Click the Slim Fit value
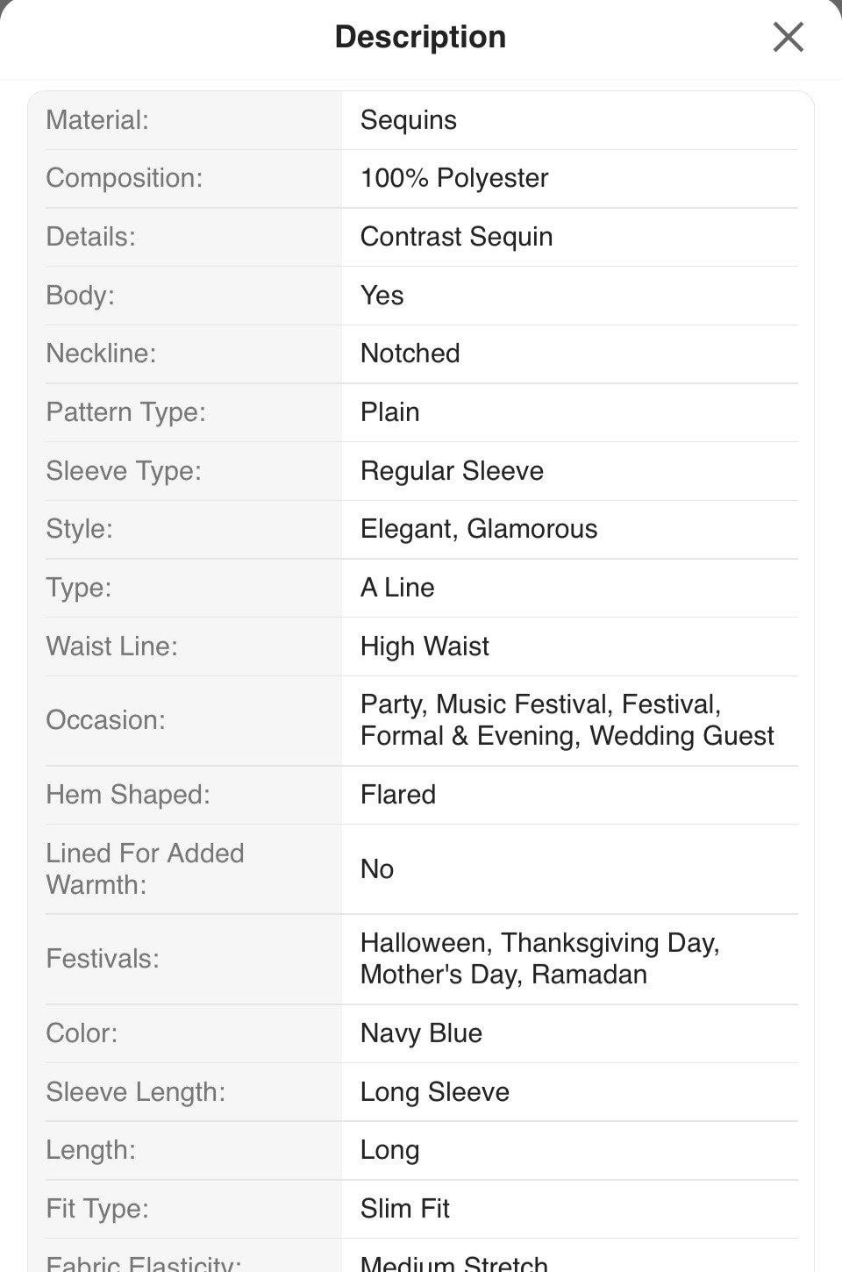Image resolution: width=842 pixels, height=1272 pixels. tap(404, 1209)
